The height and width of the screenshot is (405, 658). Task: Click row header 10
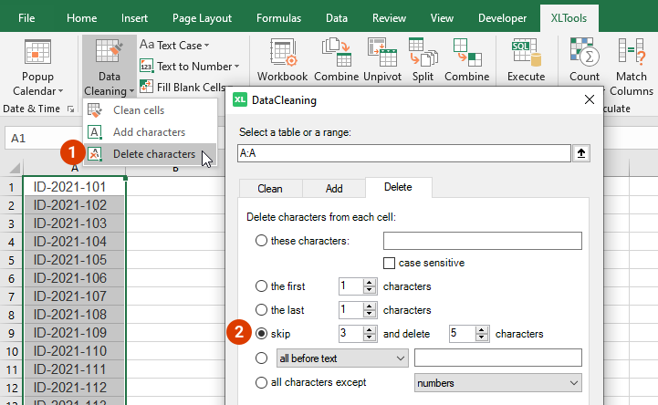11,351
